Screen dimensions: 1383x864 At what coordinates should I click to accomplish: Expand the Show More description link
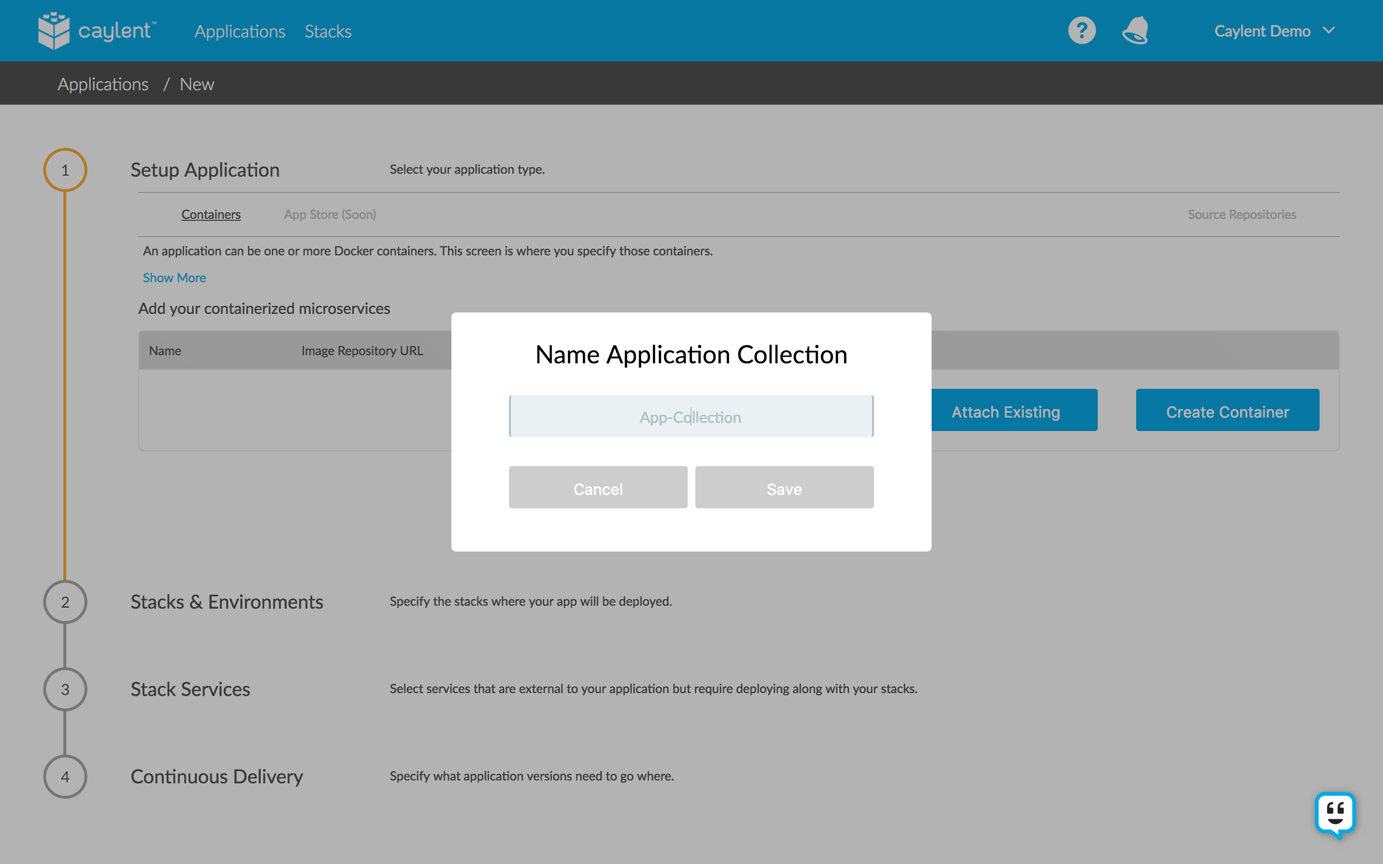[x=174, y=278]
